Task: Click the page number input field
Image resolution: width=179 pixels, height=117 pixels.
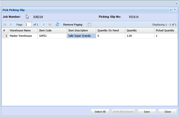Action: pyautogui.click(x=28, y=25)
